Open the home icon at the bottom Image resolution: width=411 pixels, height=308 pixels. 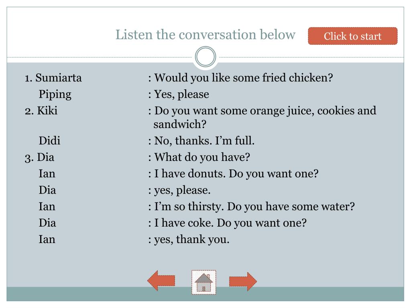tap(203, 282)
